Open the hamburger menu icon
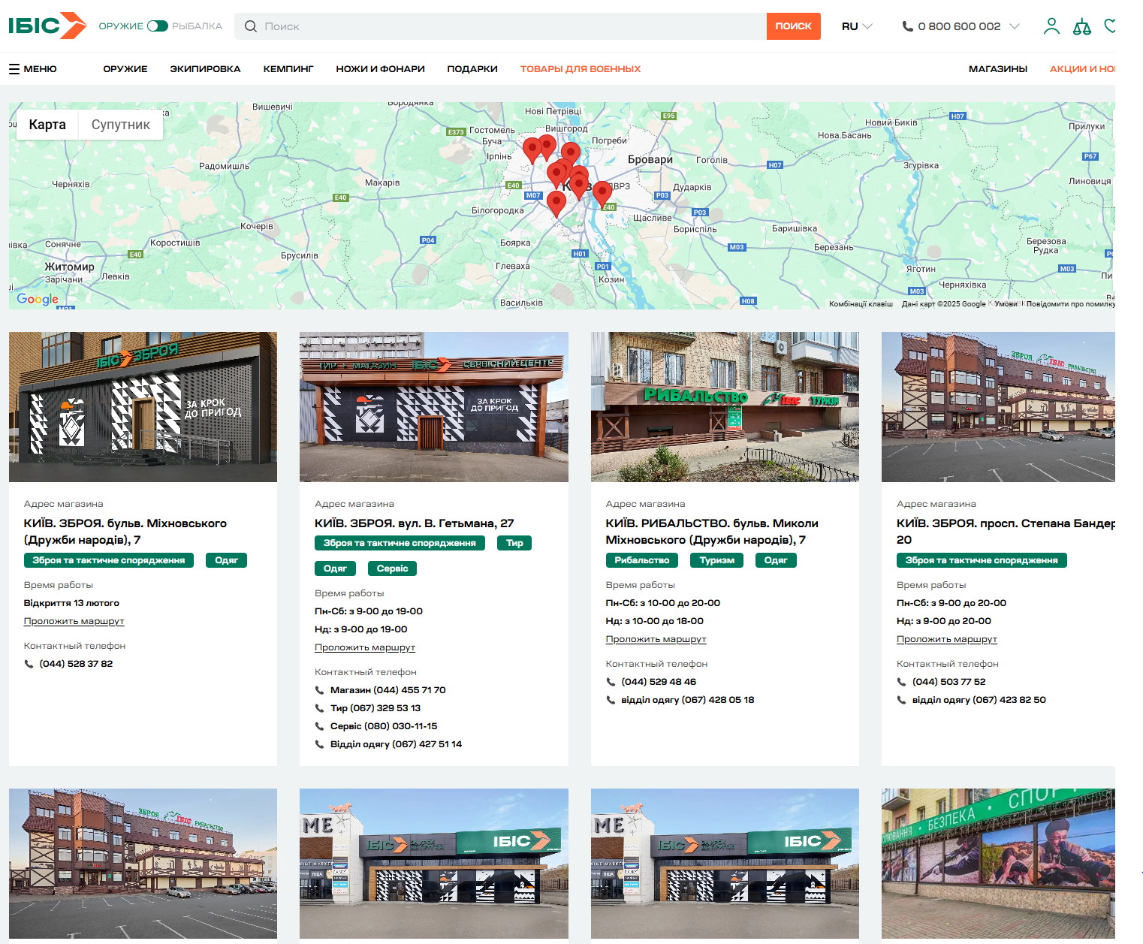This screenshot has width=1143, height=944. [14, 69]
